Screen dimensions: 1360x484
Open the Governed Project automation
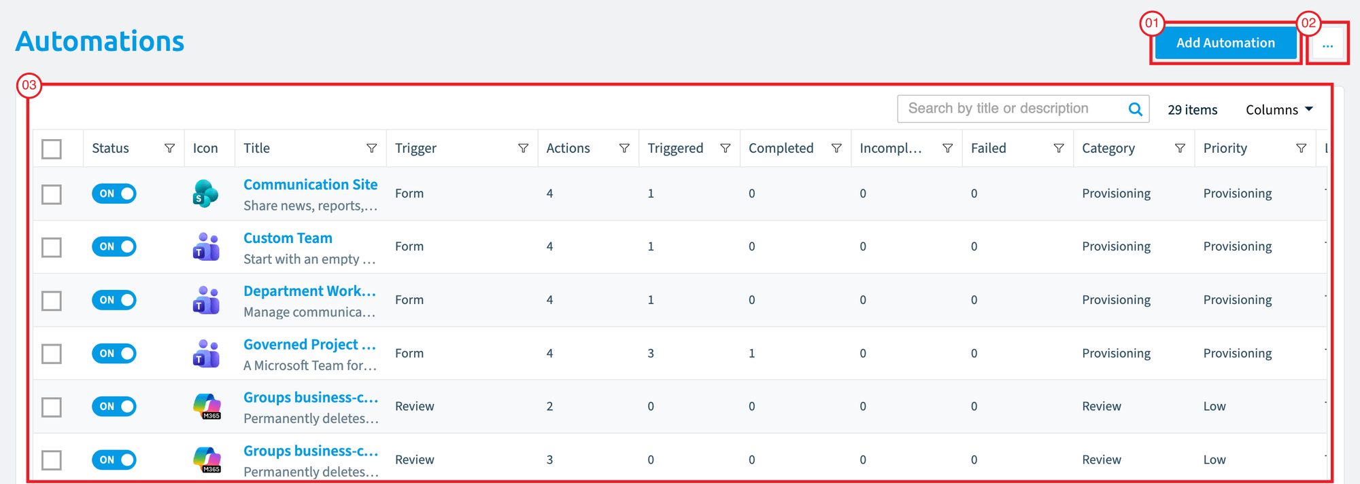[310, 345]
